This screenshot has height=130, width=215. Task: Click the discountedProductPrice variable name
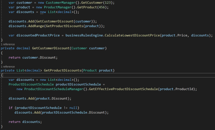[38, 35]
